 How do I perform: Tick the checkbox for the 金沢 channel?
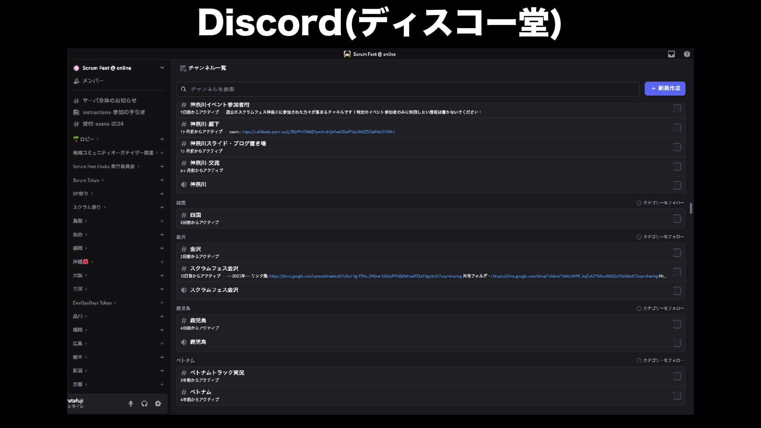coord(677,252)
